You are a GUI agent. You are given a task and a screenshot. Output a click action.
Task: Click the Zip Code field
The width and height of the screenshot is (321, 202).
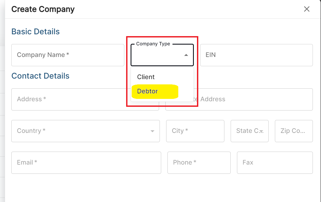(294, 131)
